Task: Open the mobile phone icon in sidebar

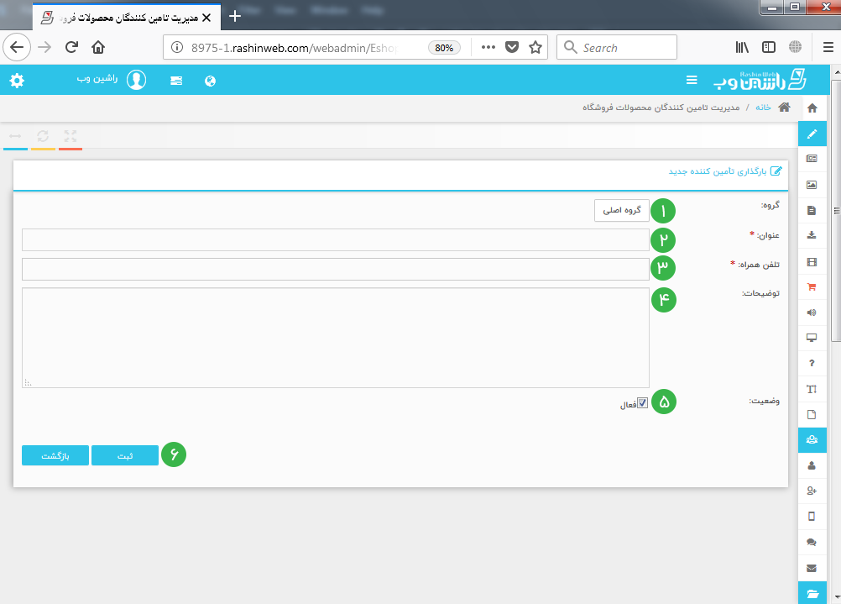Action: (812, 517)
